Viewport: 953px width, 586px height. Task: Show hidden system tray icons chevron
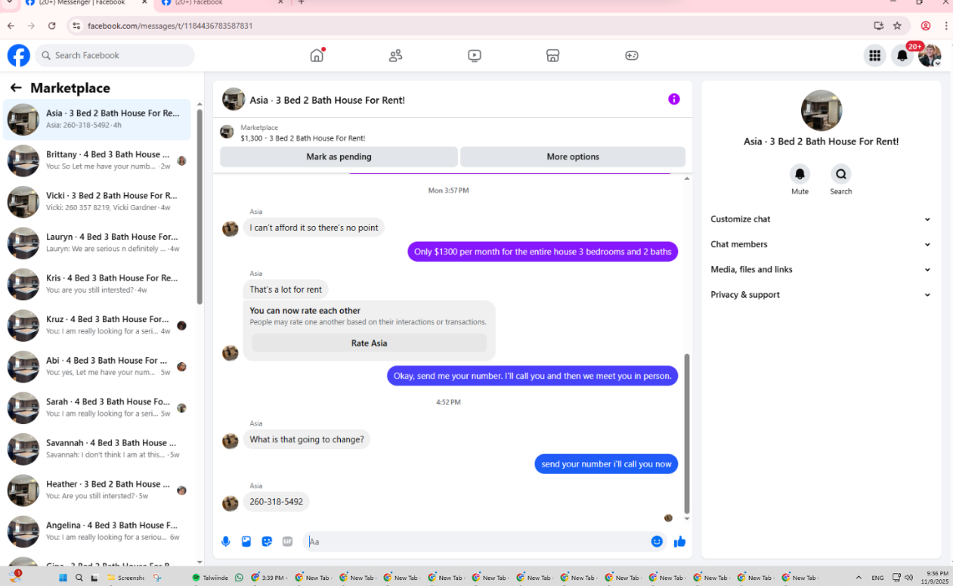(x=859, y=578)
